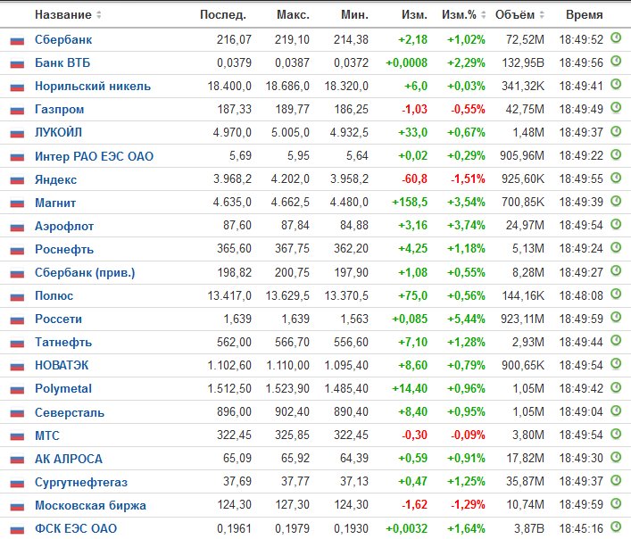Screen dimensions: 631x539
Task: Click the clock icon in Банк ВТБ row
Action: [x=616, y=62]
